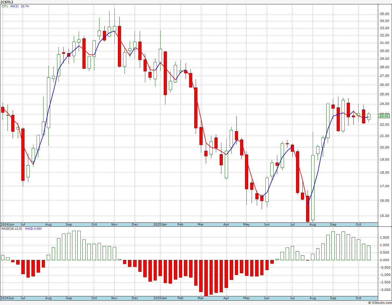Image resolution: width=392 pixels, height=305 pixels.
Task: Click the MACD(26,12,9) indicator label
Action: 12,229
